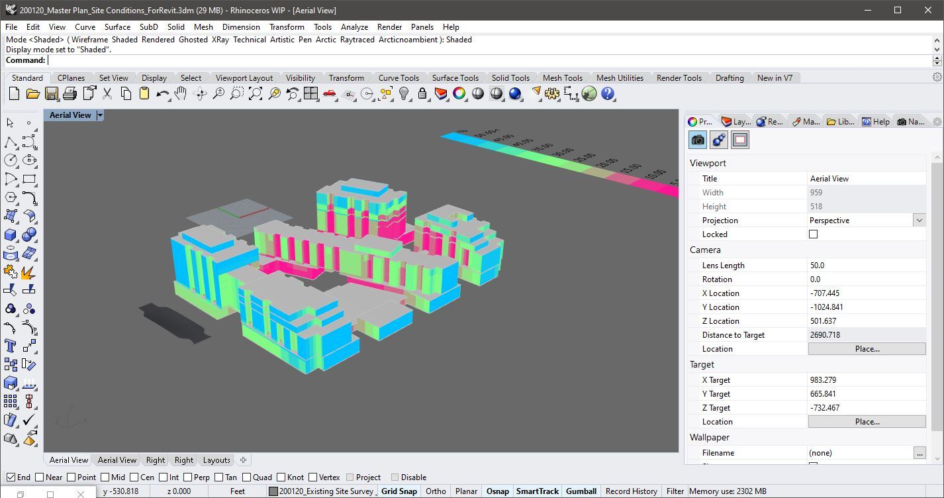
Task: Expand the Aerial View viewport title menu
Action: pos(100,115)
